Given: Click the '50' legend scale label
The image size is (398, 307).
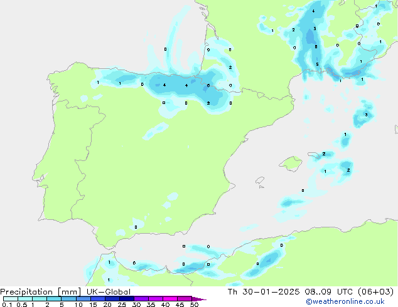Looking at the screenshot, I should [194, 304].
